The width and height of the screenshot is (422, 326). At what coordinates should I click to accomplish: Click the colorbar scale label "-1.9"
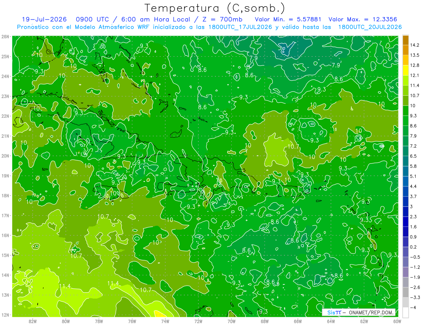click(x=415, y=277)
